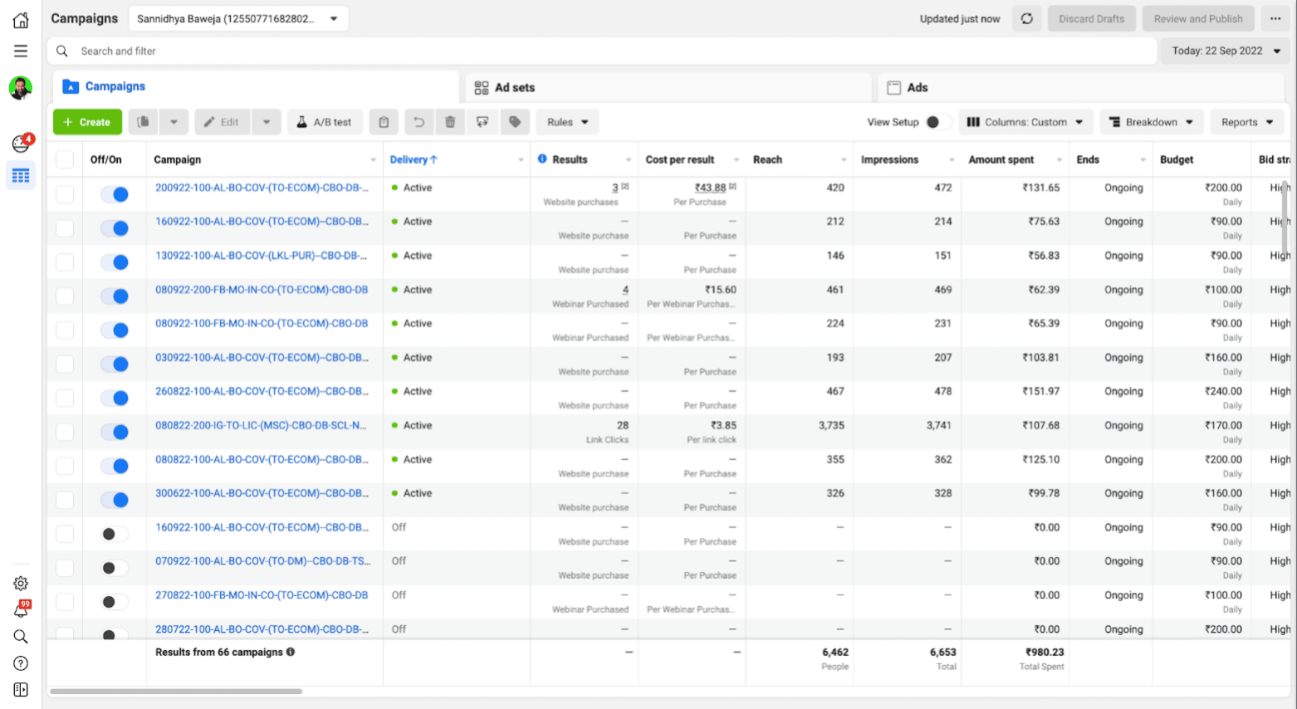Image resolution: width=1297 pixels, height=709 pixels.
Task: Open the hamburger menu in sidebar
Action: coord(21,51)
